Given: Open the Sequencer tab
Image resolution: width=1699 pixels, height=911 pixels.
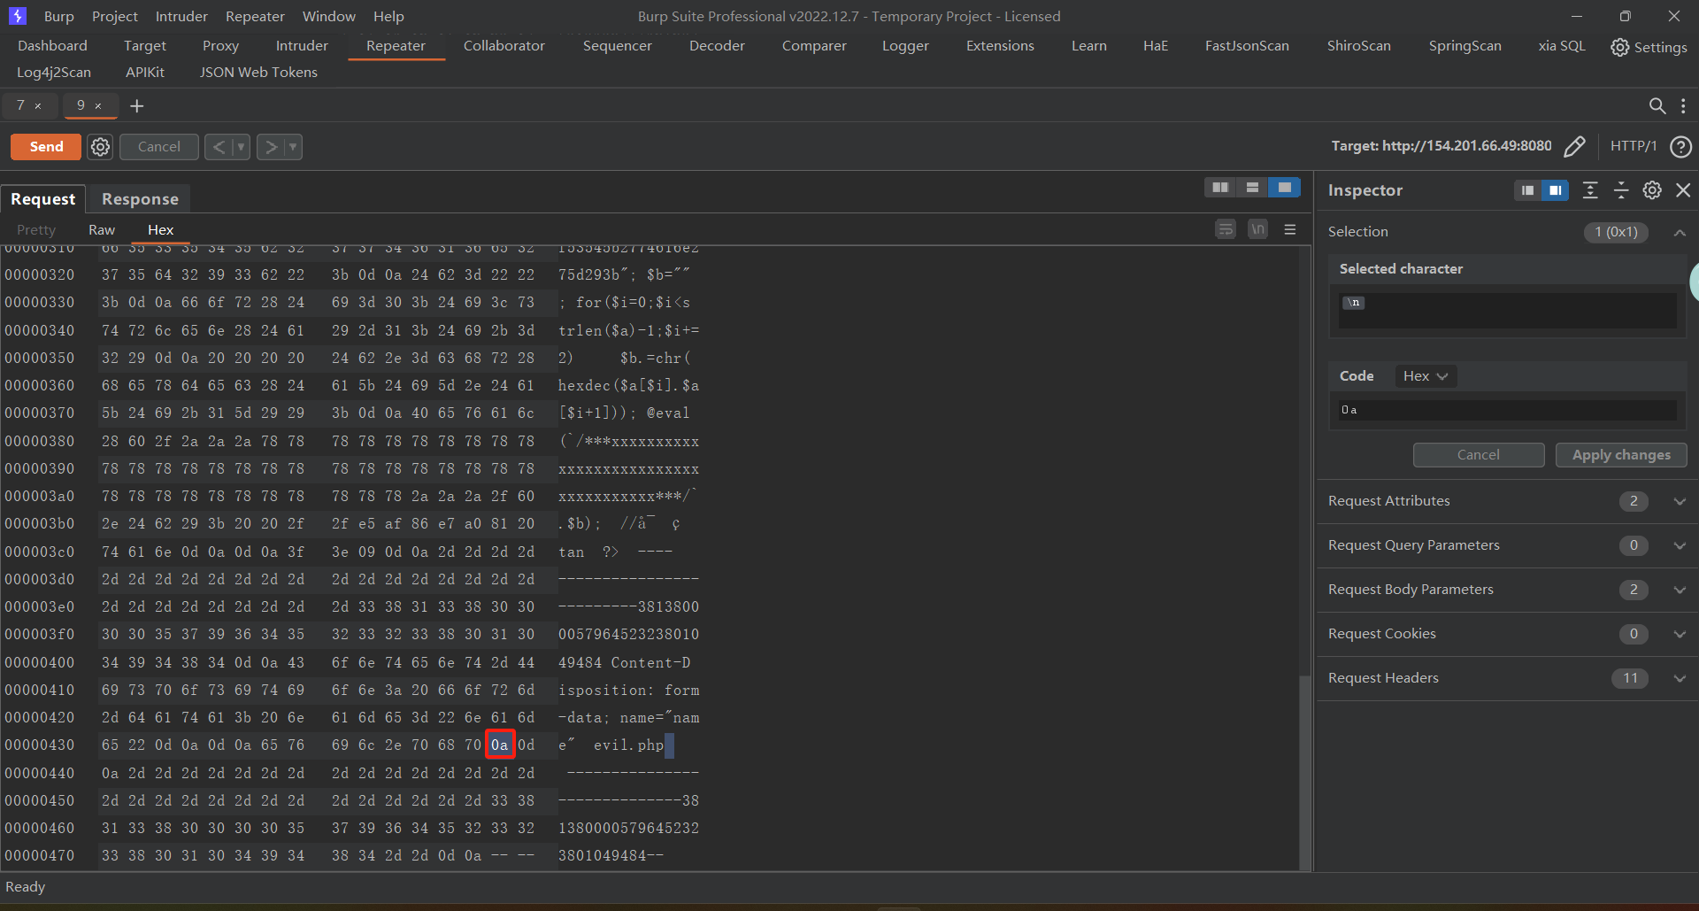Looking at the screenshot, I should [617, 46].
